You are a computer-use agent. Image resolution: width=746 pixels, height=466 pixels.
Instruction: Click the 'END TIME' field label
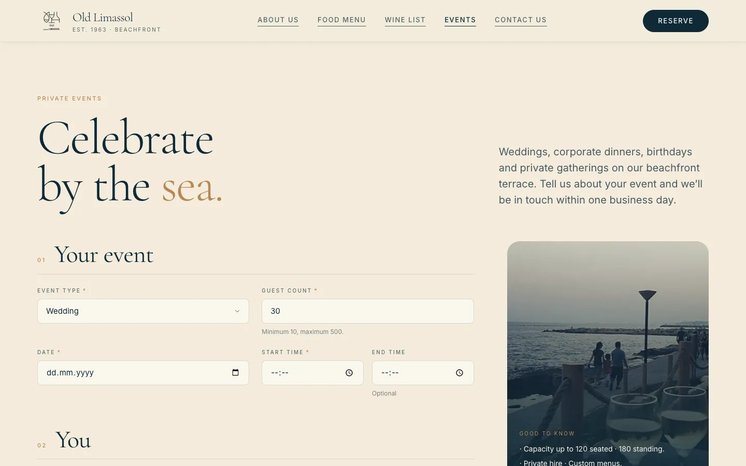(389, 352)
